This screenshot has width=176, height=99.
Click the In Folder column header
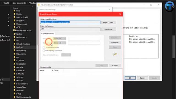pyautogui.click(x=55, y=70)
